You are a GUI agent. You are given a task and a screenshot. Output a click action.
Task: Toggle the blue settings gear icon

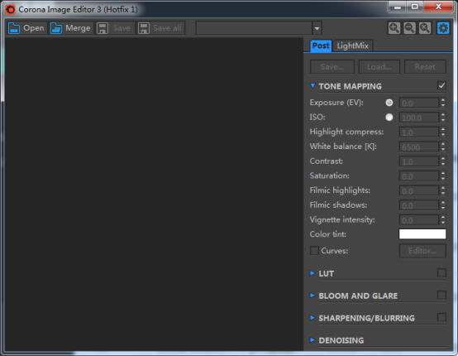tap(443, 28)
